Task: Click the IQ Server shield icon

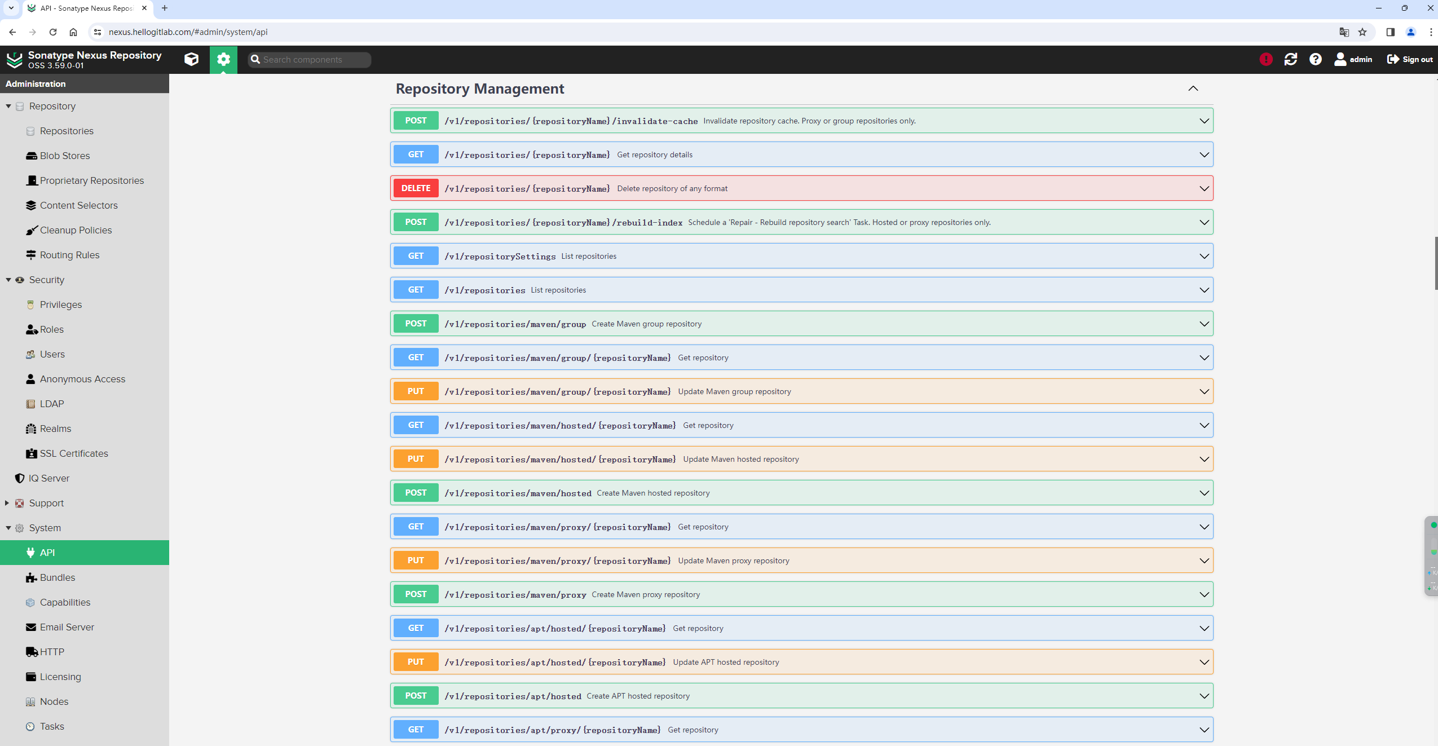Action: (20, 478)
